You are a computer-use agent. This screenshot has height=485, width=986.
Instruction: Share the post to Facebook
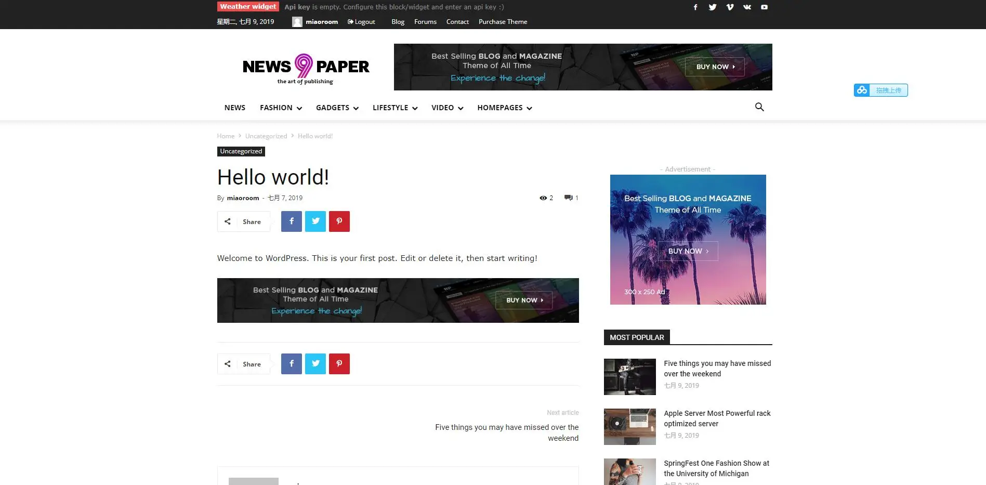coord(291,221)
